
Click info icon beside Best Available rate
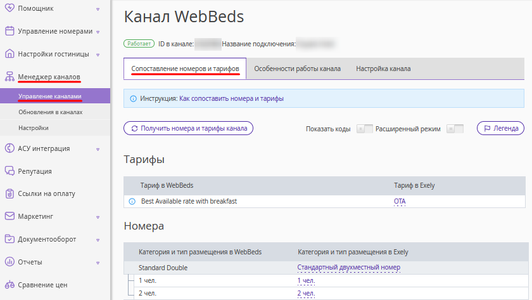[132, 202]
